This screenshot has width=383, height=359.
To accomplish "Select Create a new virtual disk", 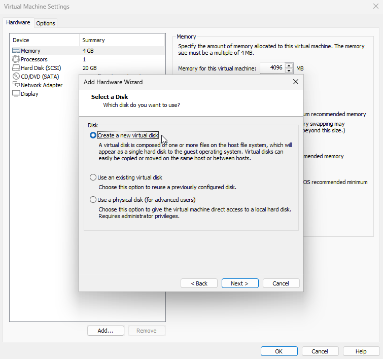I will pos(93,135).
